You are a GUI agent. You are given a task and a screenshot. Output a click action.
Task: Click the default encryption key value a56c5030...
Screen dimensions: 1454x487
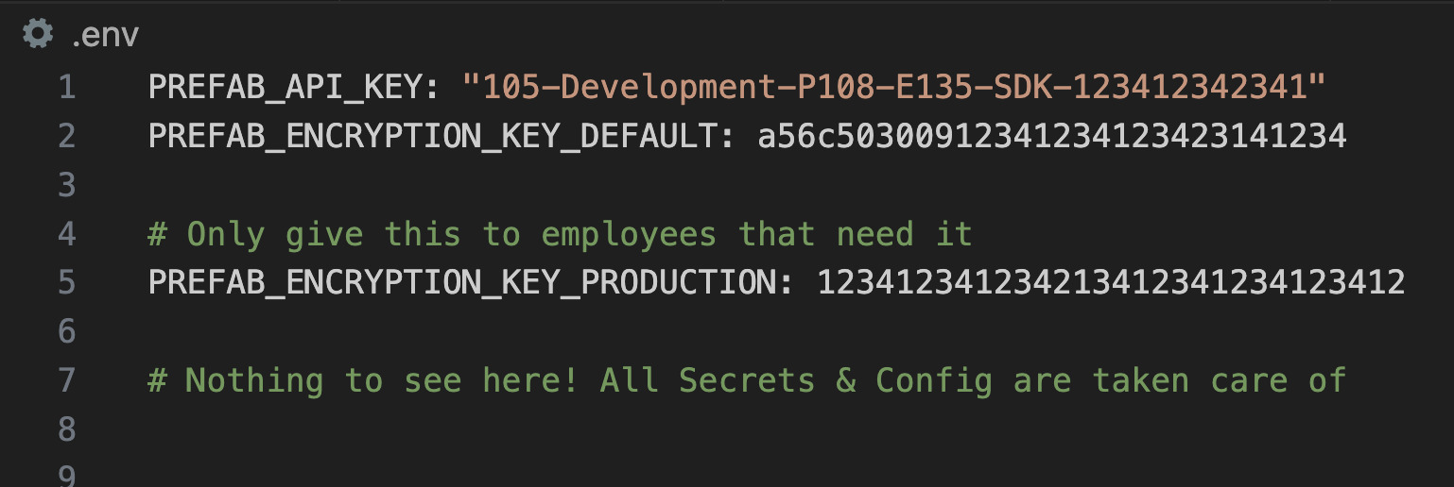[1052, 137]
